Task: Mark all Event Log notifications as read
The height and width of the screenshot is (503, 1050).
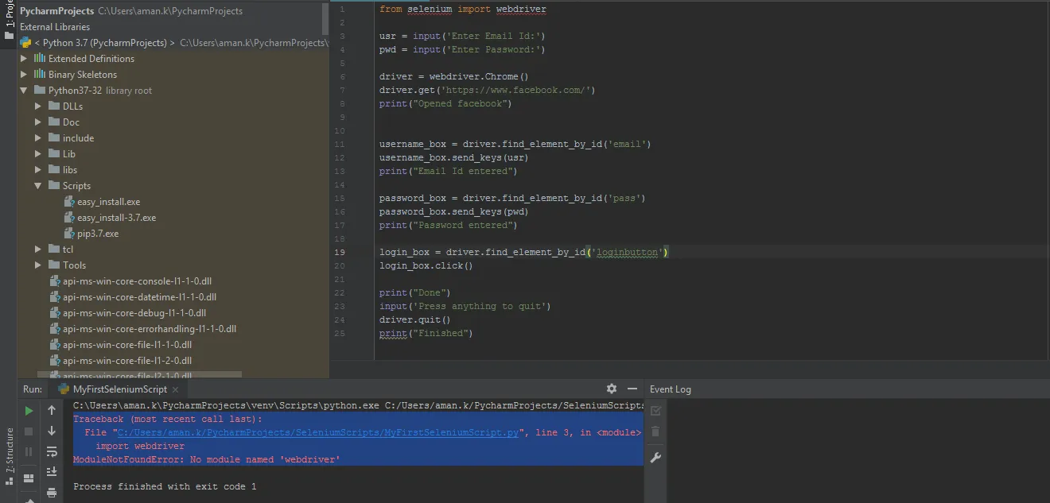Action: (x=655, y=411)
